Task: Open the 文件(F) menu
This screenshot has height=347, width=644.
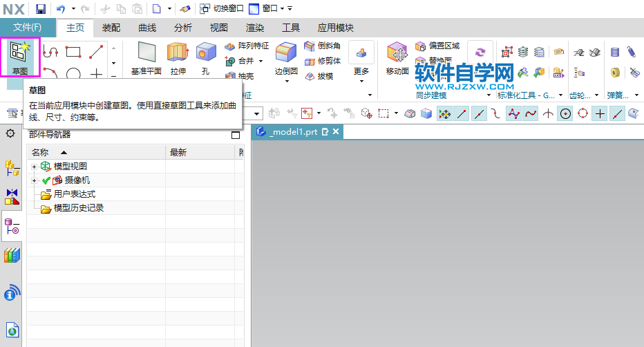Action: [x=28, y=28]
